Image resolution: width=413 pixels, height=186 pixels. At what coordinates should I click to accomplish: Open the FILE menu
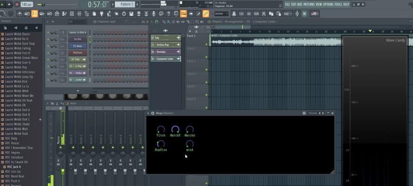pos(288,5)
